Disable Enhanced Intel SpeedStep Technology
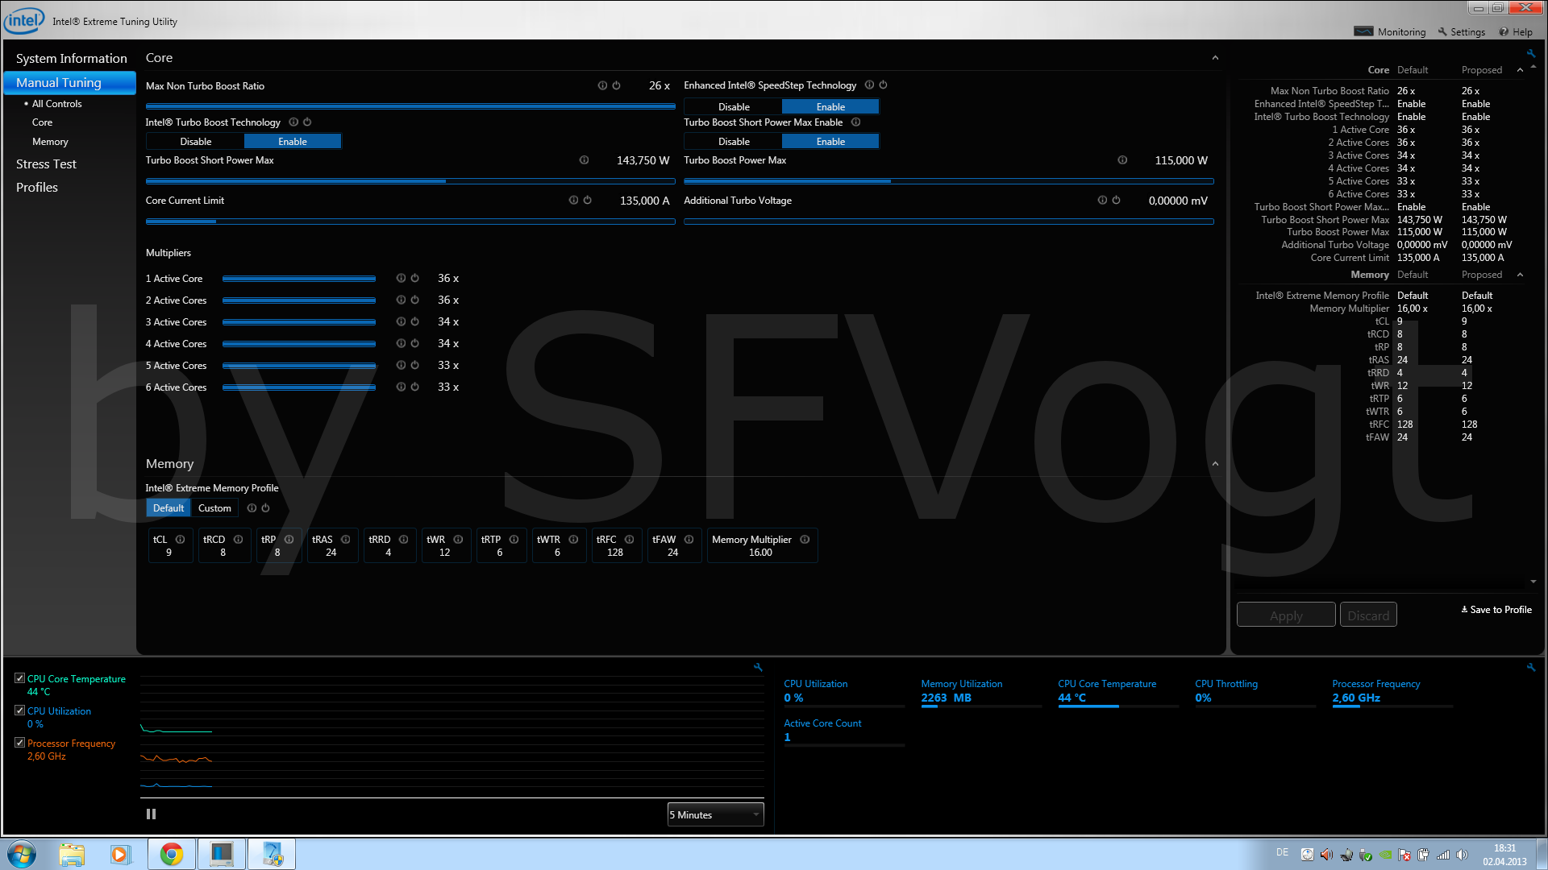The height and width of the screenshot is (870, 1548). click(x=734, y=107)
